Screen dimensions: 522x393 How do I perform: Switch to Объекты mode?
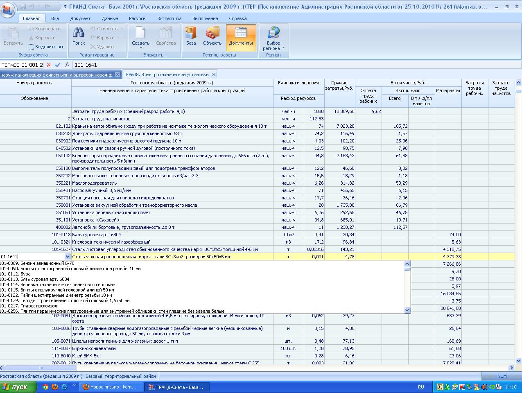coord(212,33)
